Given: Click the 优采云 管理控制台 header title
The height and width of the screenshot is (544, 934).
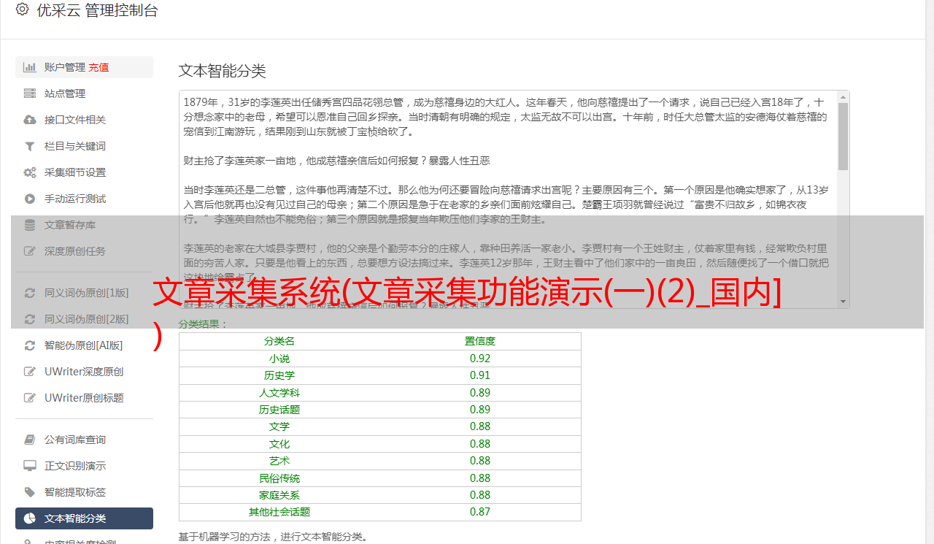Looking at the screenshot, I should click(x=97, y=10).
